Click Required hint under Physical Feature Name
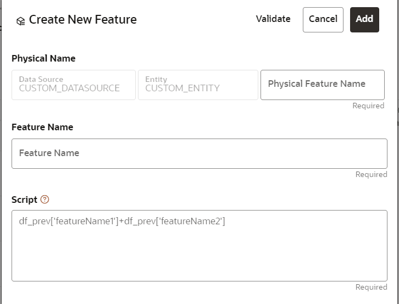 coord(368,106)
